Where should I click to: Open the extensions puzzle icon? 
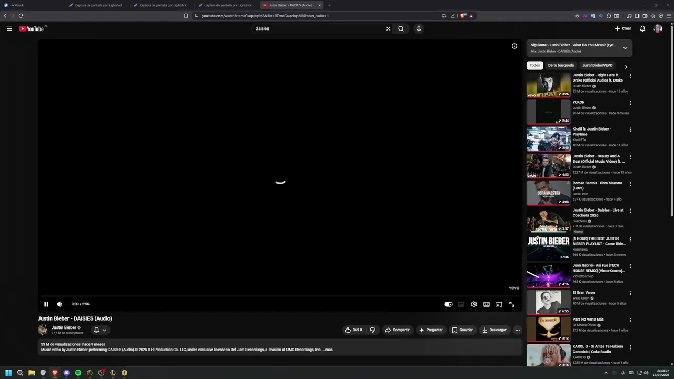coord(609,16)
